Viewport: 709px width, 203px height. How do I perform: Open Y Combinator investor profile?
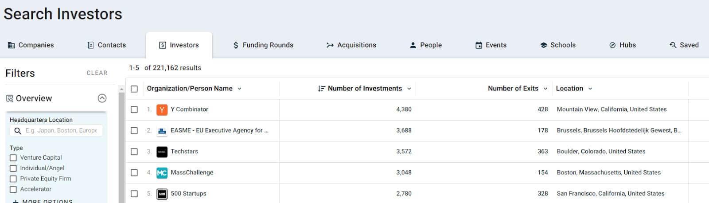(x=190, y=109)
